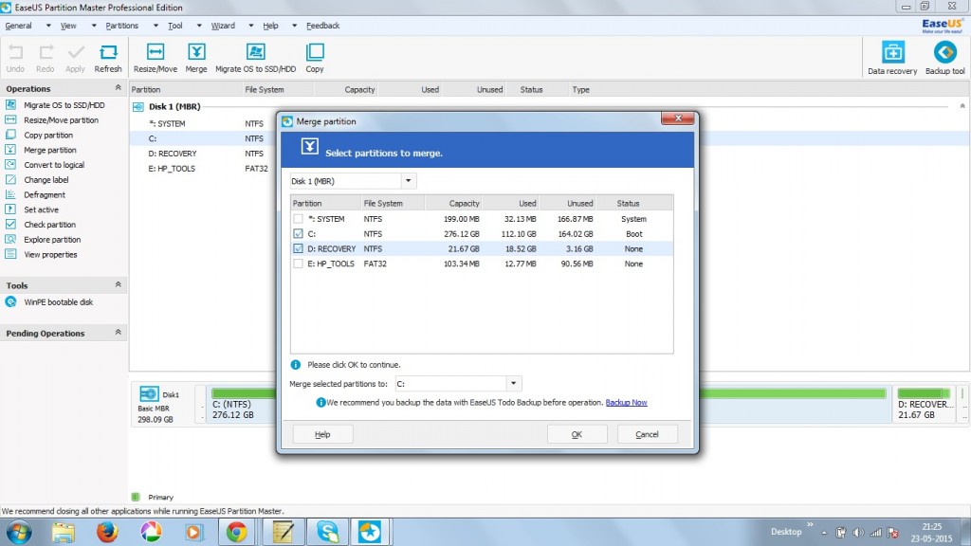This screenshot has width=971, height=546.
Task: Close the Merge partition dialog
Action: click(677, 118)
